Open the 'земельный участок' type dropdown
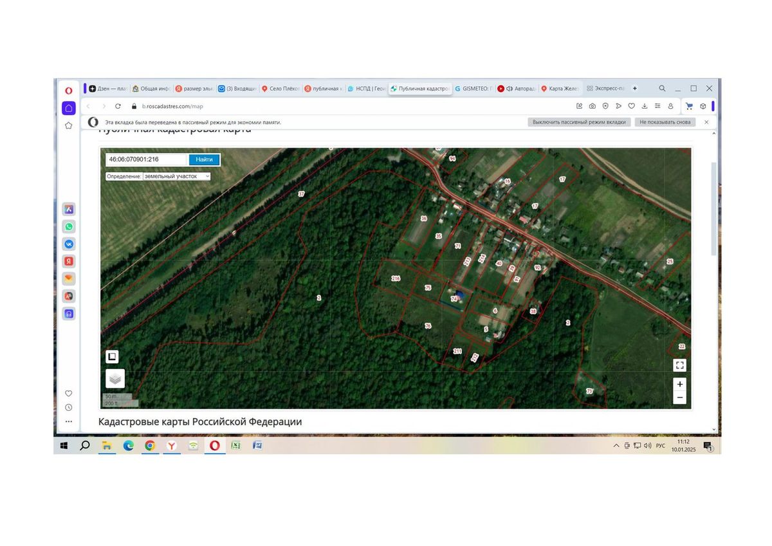Screen dimensions: 772x546 click(177, 176)
